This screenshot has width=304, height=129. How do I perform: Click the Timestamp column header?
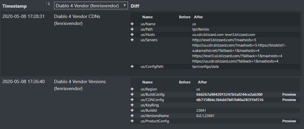pos(15,6)
